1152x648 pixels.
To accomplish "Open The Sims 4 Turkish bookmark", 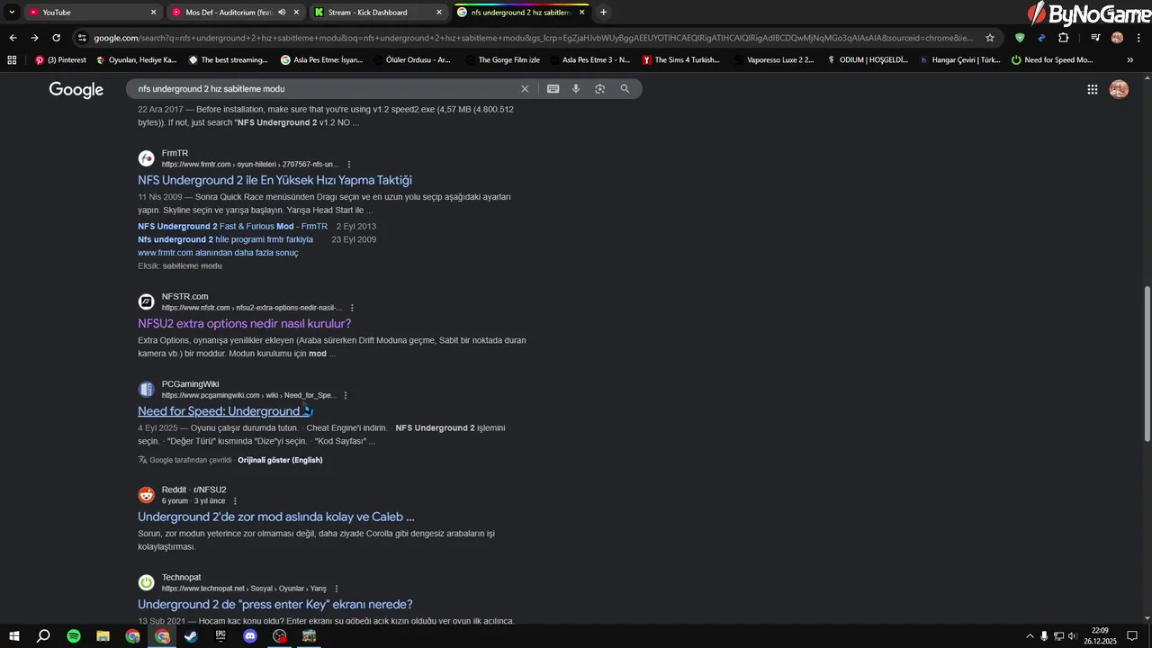I will point(681,60).
